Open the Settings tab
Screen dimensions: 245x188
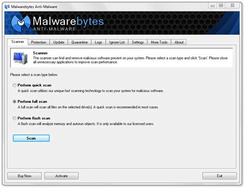coord(137,42)
